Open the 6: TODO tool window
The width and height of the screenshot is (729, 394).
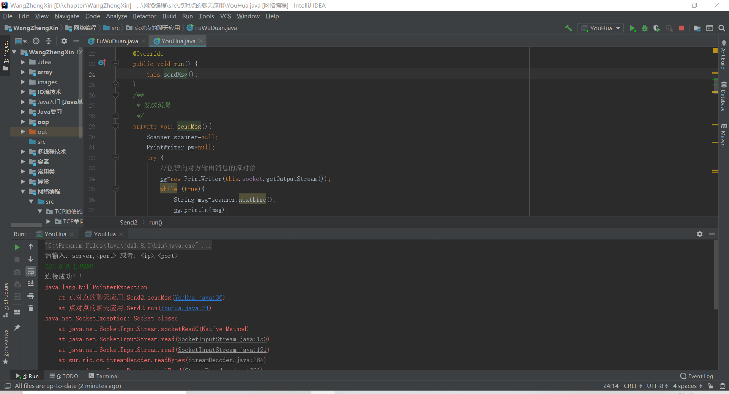64,376
